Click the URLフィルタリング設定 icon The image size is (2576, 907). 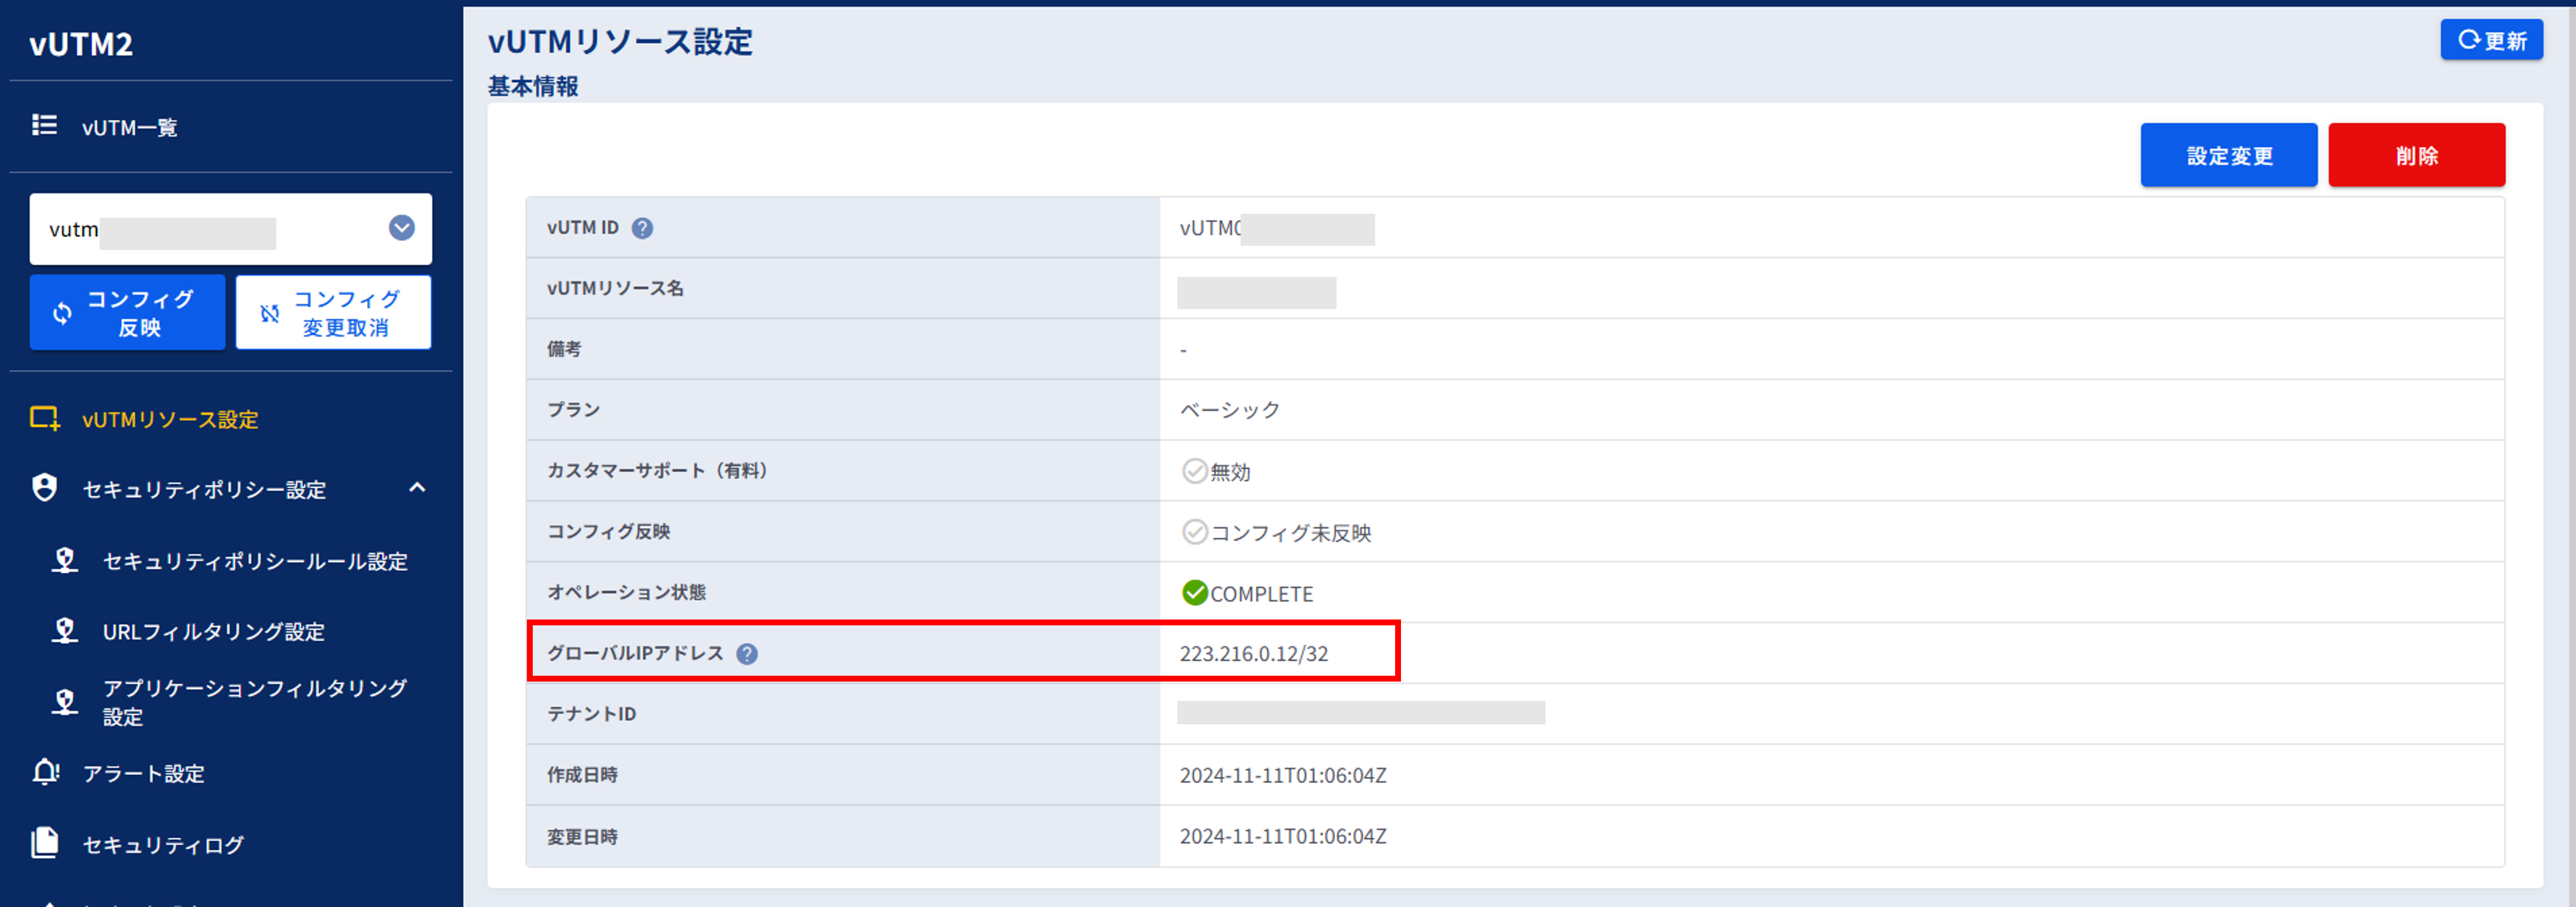[65, 631]
